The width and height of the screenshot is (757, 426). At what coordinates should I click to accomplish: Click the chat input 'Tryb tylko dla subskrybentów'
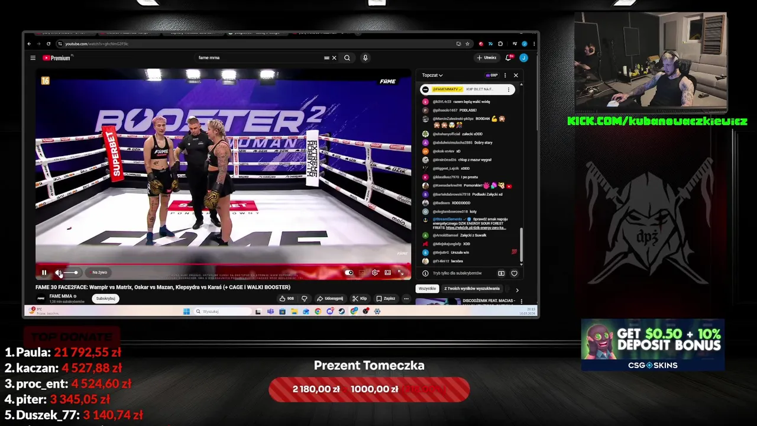(x=458, y=273)
